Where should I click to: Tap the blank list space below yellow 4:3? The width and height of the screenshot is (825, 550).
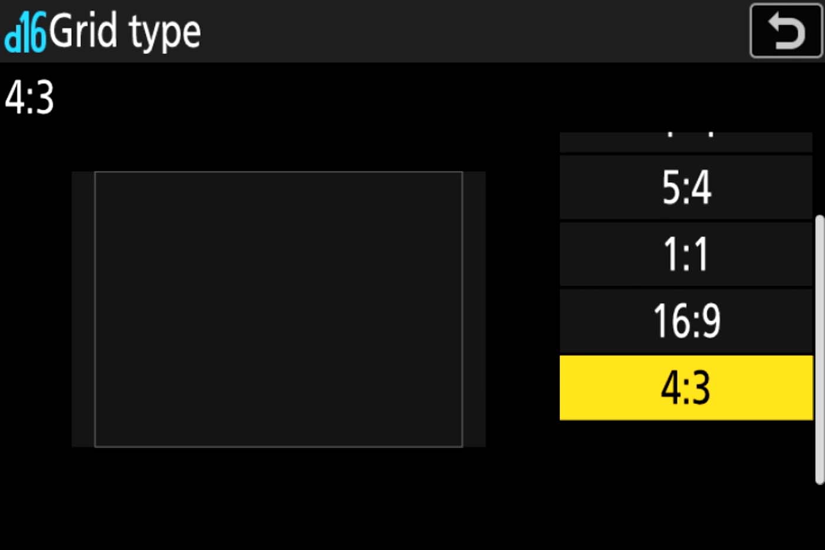(x=686, y=472)
